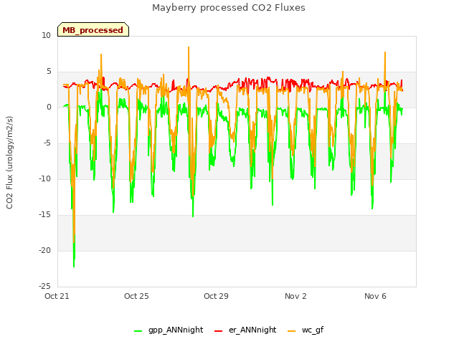
Task: Click the y-axis tick label -25
Action: pos(44,286)
